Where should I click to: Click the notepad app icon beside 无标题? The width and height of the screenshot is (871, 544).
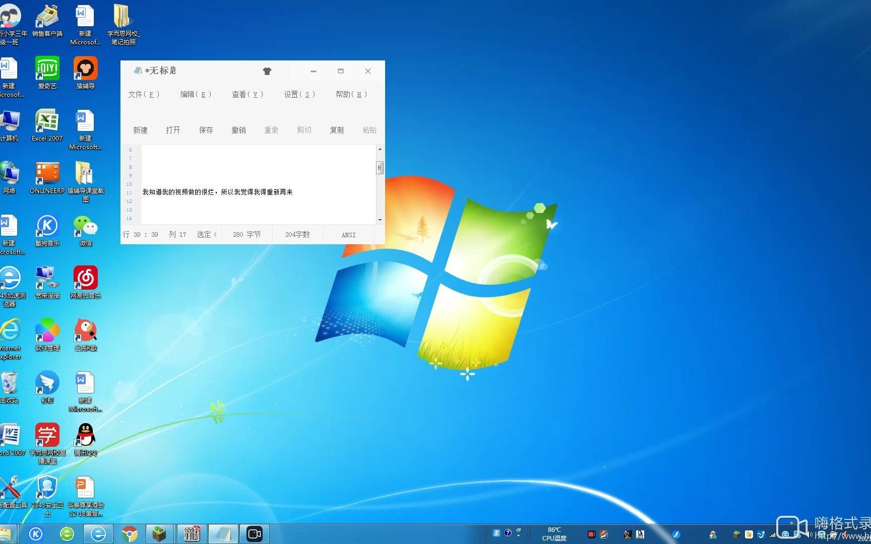click(137, 71)
